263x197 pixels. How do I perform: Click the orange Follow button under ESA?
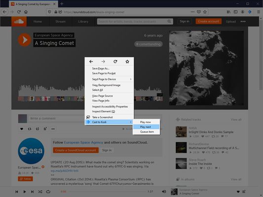(25, 179)
